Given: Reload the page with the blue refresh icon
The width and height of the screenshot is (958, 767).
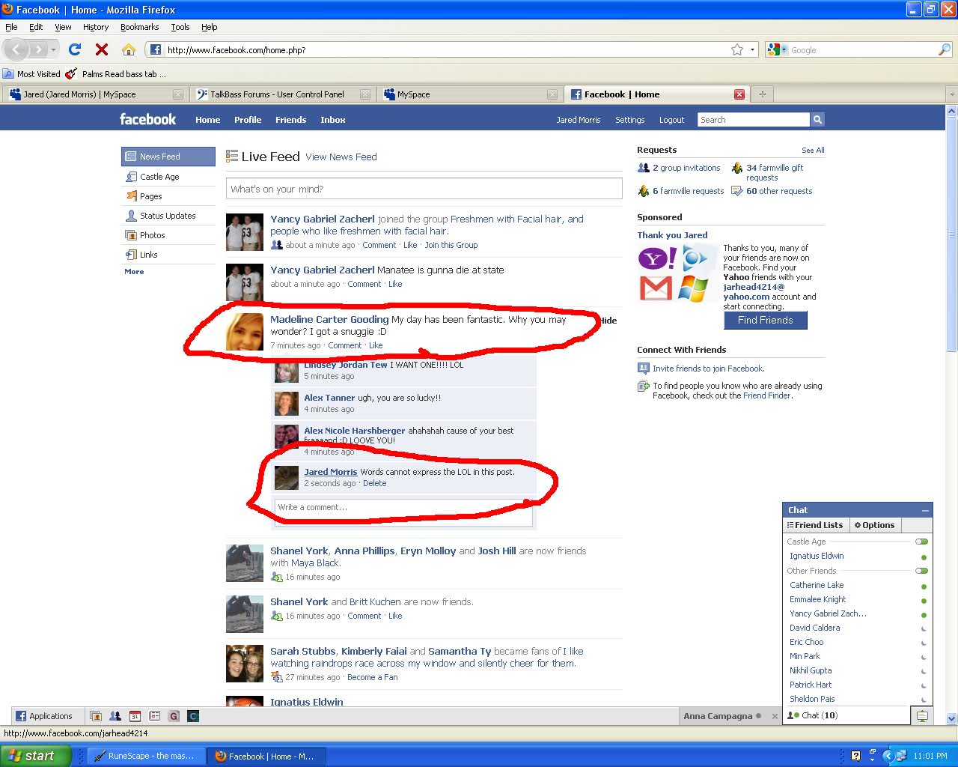Looking at the screenshot, I should coord(75,49).
